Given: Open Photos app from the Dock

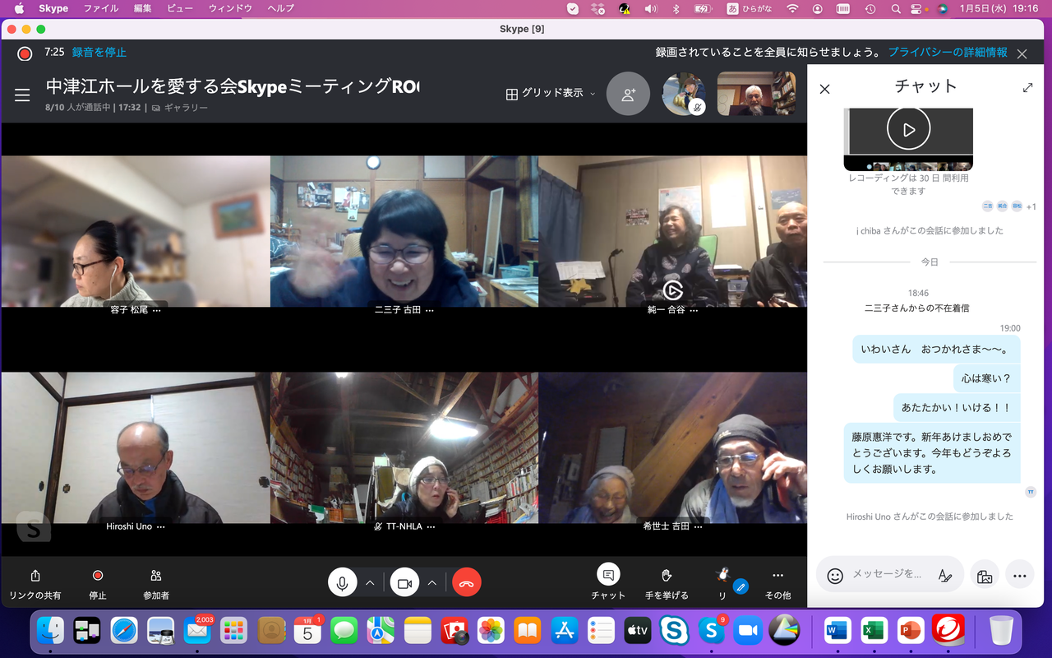Looking at the screenshot, I should (x=491, y=631).
